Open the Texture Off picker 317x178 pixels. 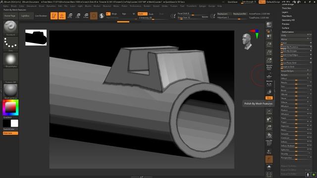pyautogui.click(x=10, y=76)
